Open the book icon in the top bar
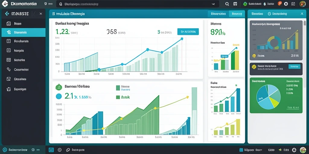The width and height of the screenshot is (309, 154). 235,4
